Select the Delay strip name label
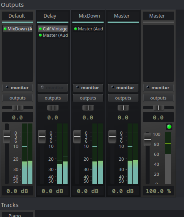The height and width of the screenshot is (217, 184). coord(53,16)
